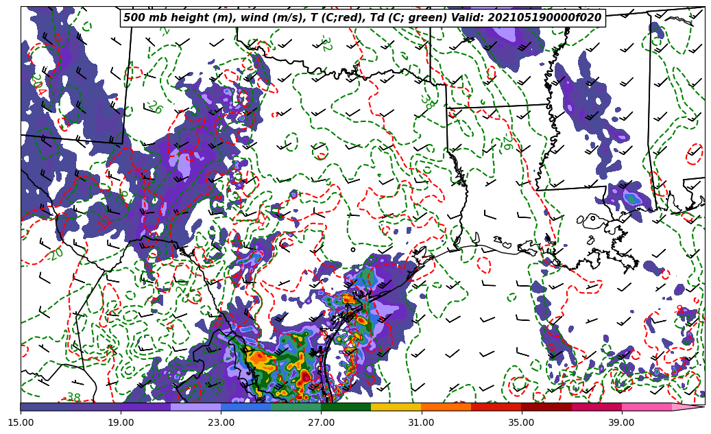Click the 35.00 colorbar tick label
The height and width of the screenshot is (434, 711).
(x=521, y=422)
